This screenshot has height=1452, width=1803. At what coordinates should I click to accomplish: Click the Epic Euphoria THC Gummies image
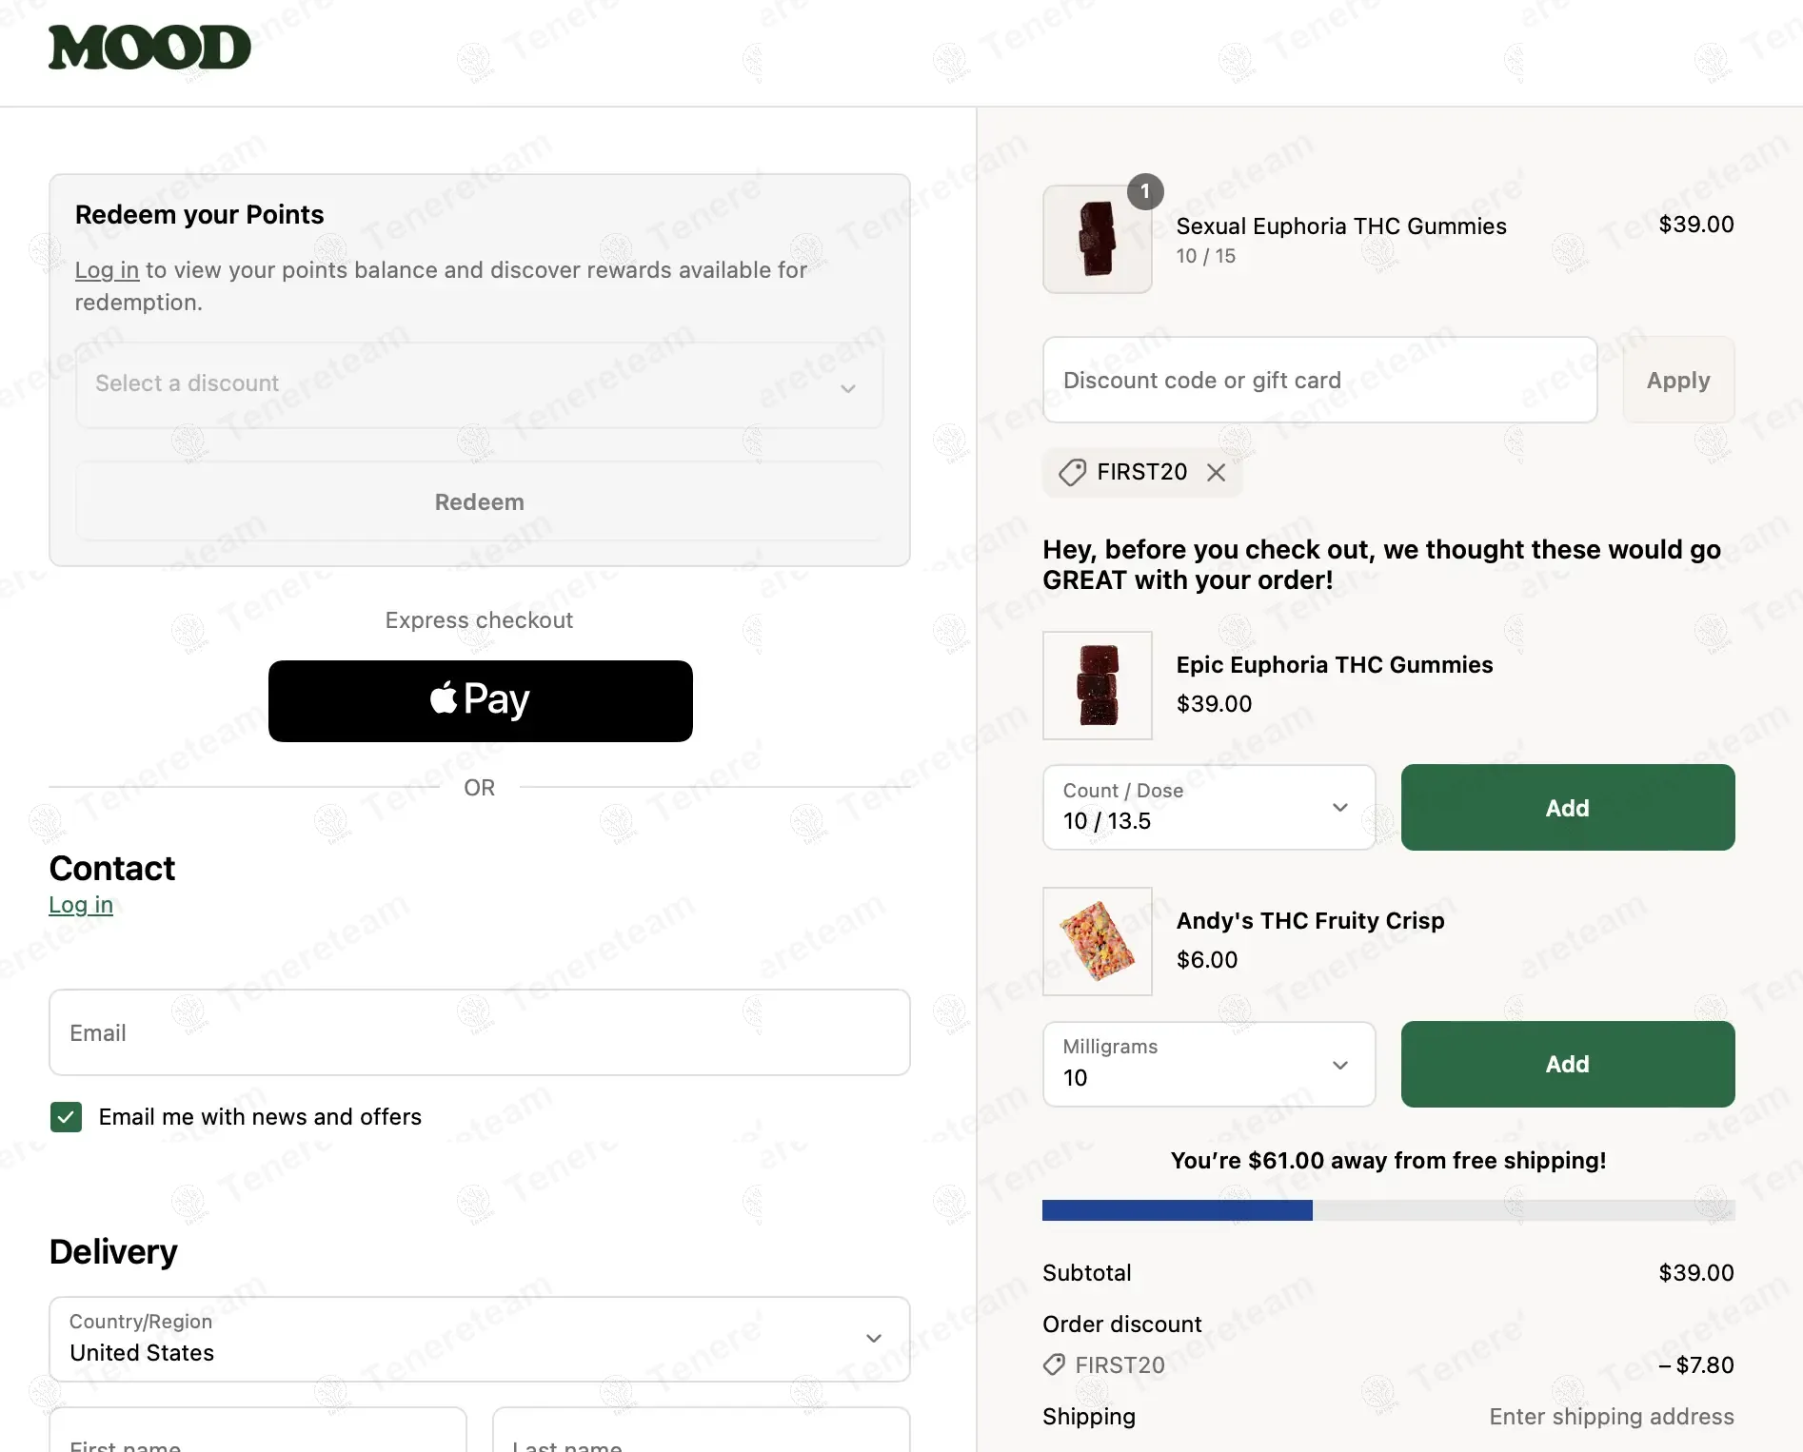click(1097, 685)
